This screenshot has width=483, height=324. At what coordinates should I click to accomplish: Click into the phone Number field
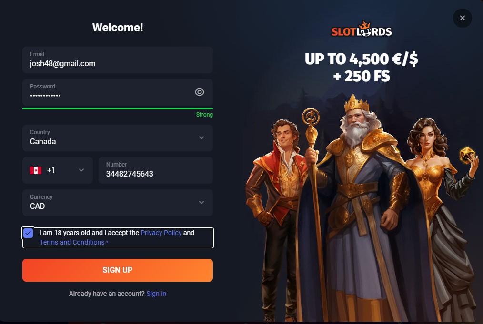156,170
